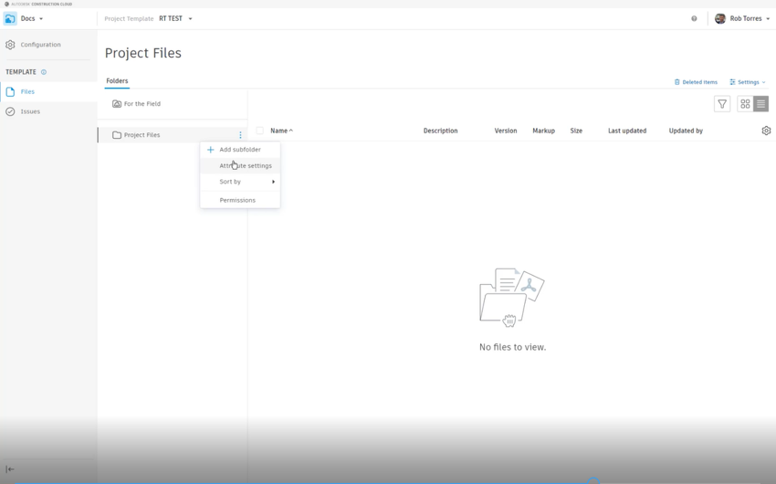This screenshot has width=776, height=484.
Task: Expand the Sort by submenu
Action: coord(240,182)
